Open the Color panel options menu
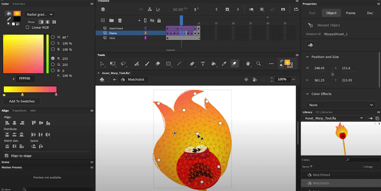 92,4
